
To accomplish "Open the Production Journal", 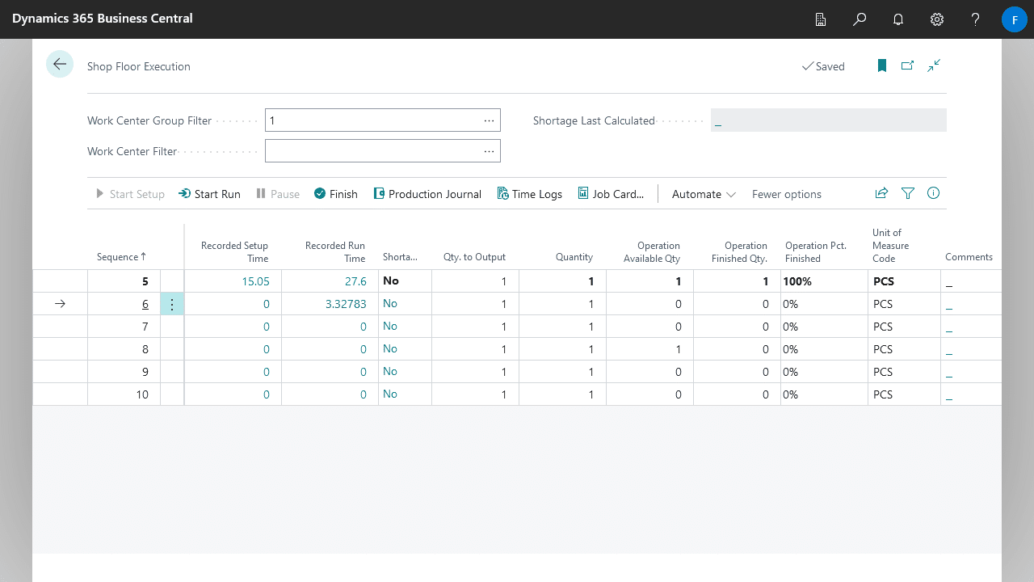I will [427, 194].
